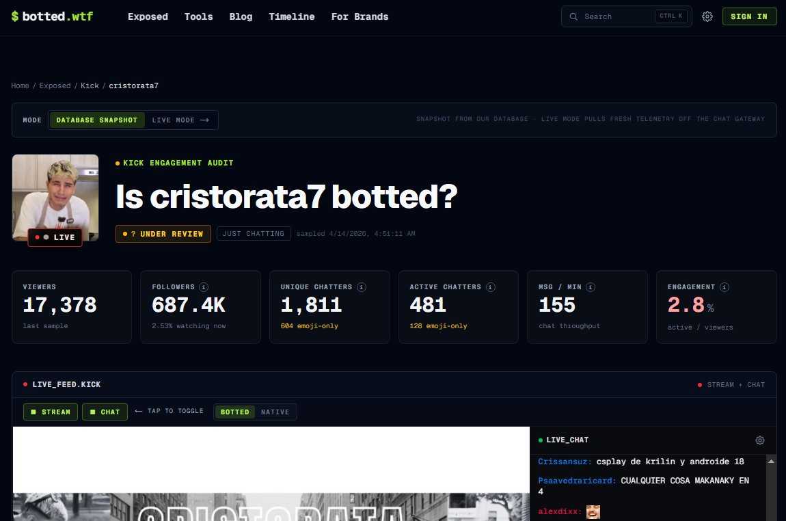Open the settings gear in top navigation
Viewport: 786px width, 521px height.
707,16
